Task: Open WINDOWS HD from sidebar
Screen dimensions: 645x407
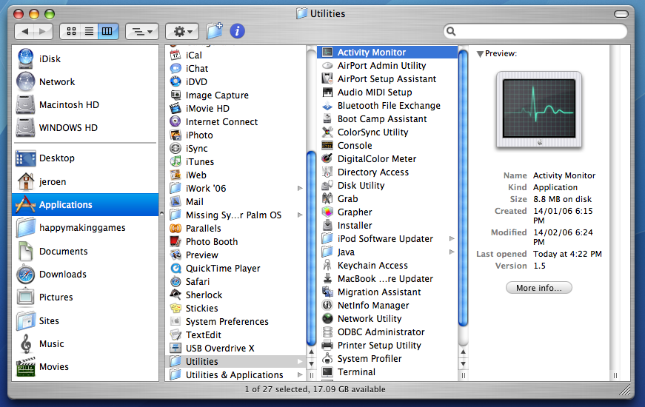Action: coord(85,128)
